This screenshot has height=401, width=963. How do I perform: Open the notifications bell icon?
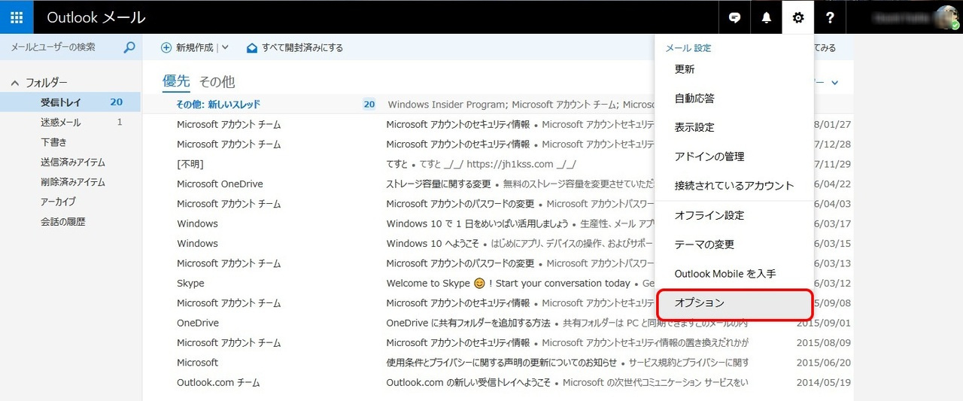point(766,17)
